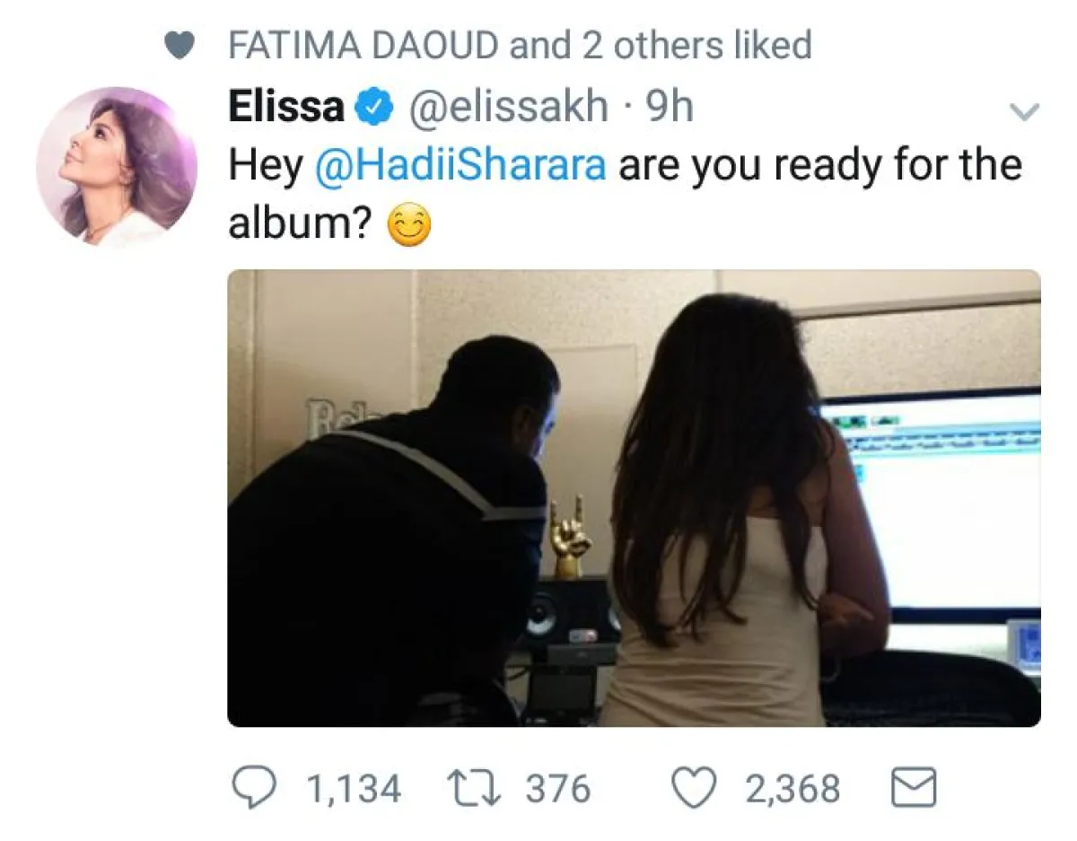1077x841 pixels.
Task: Expand the tweet options chevron menu
Action: click(x=1025, y=113)
